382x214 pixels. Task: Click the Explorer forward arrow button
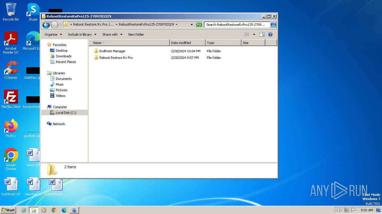click(54, 25)
